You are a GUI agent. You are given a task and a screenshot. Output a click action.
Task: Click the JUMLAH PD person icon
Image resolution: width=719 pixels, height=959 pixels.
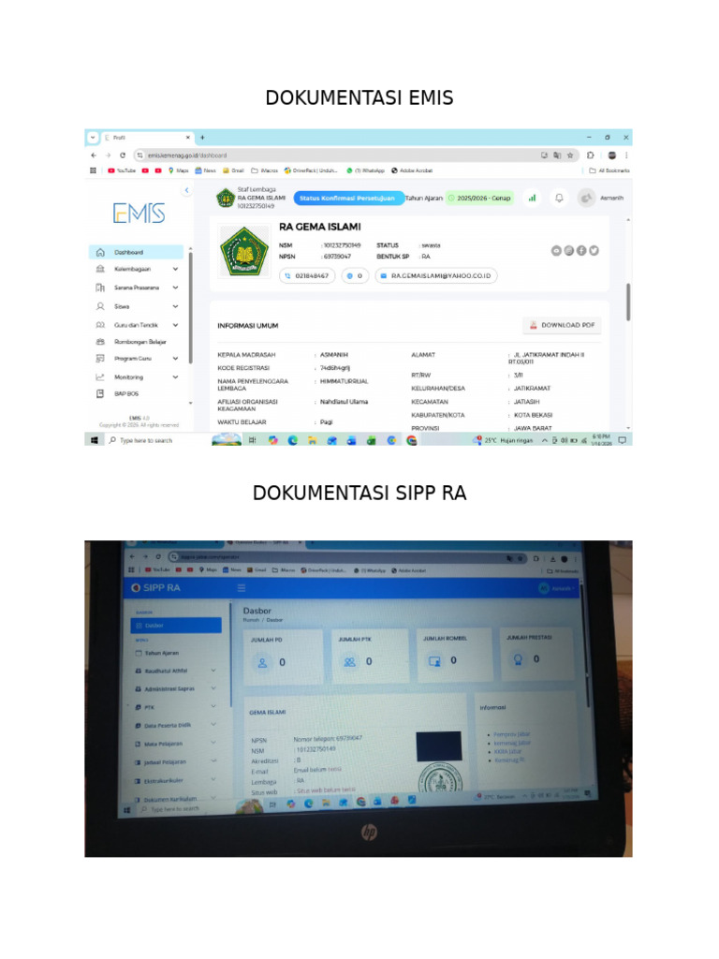click(262, 662)
